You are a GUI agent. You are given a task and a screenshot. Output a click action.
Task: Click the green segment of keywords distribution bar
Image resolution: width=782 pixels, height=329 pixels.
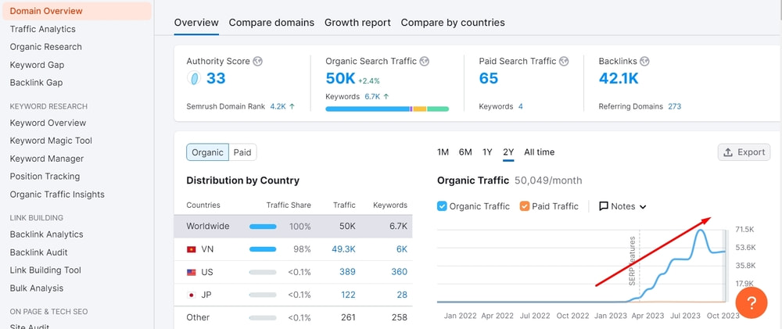click(x=438, y=109)
